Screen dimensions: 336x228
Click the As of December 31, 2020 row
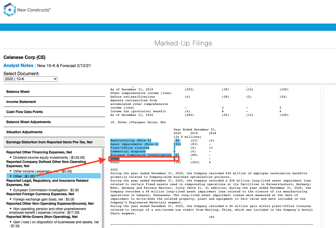tap(199, 115)
